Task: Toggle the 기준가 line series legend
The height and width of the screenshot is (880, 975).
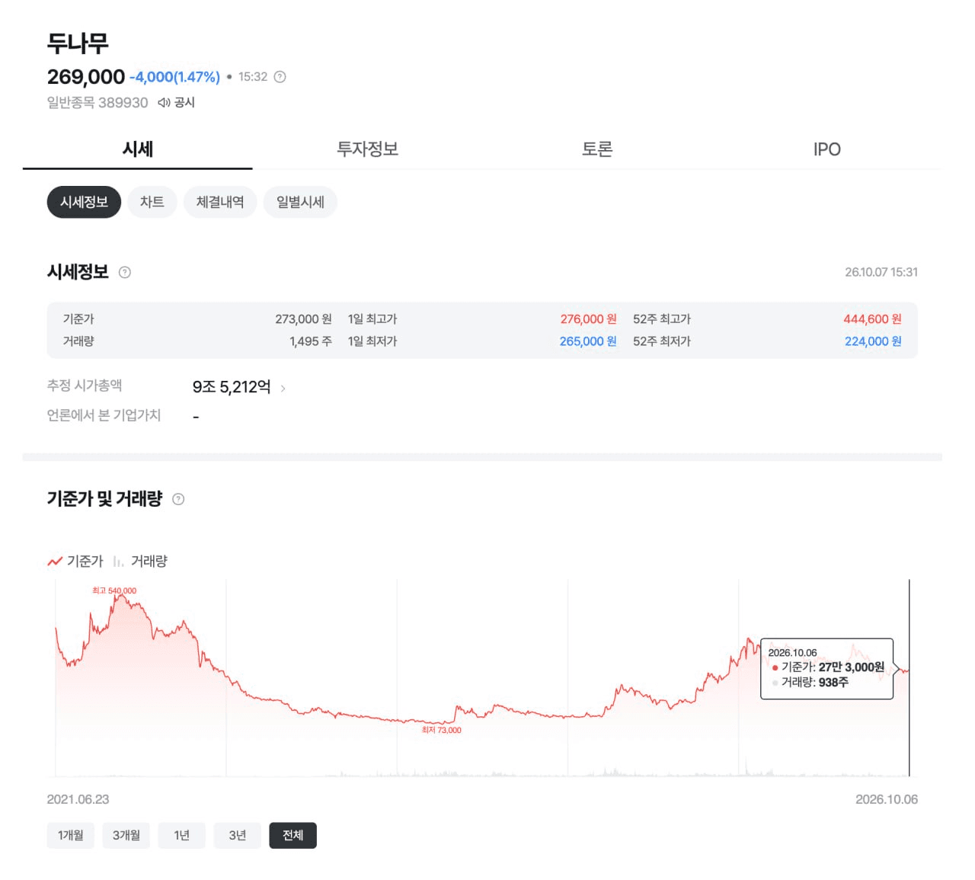Action: point(75,561)
